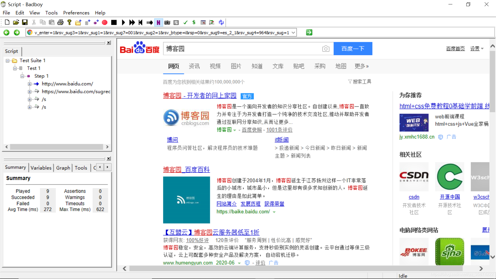
Task: Collapse the Test 1 tree node
Action: (x=15, y=68)
